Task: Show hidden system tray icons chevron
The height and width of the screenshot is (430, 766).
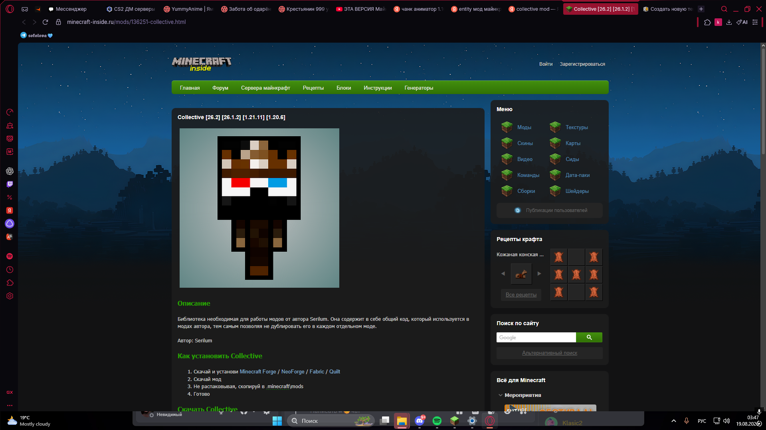Action: [x=674, y=421]
